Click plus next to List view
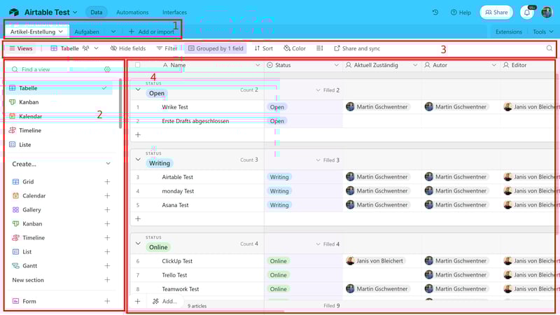Viewport: 560px width, 315px height. click(x=107, y=252)
